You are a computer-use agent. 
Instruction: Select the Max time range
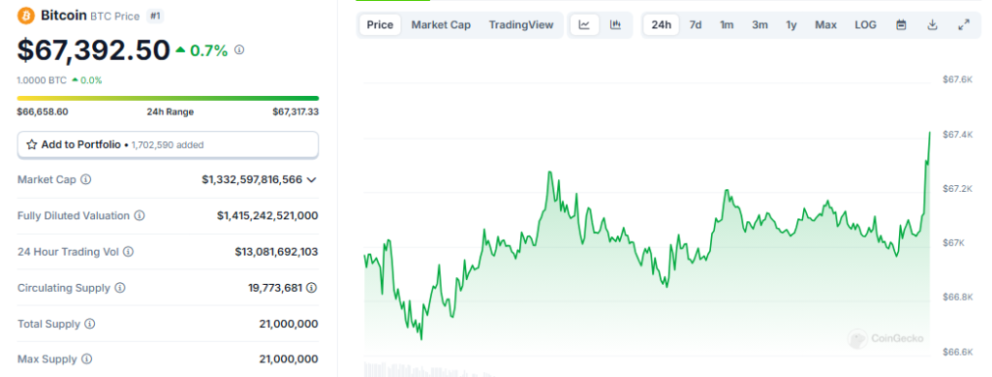coord(825,24)
